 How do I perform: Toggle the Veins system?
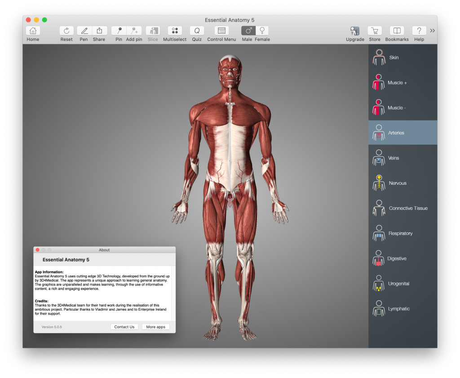click(x=403, y=158)
